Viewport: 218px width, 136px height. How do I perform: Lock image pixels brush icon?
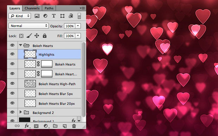point(29,36)
